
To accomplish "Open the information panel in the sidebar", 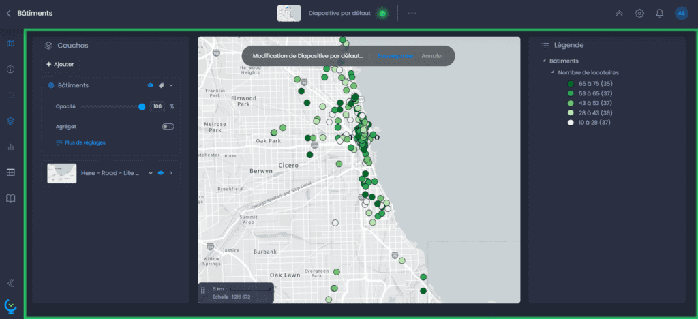I will point(11,70).
